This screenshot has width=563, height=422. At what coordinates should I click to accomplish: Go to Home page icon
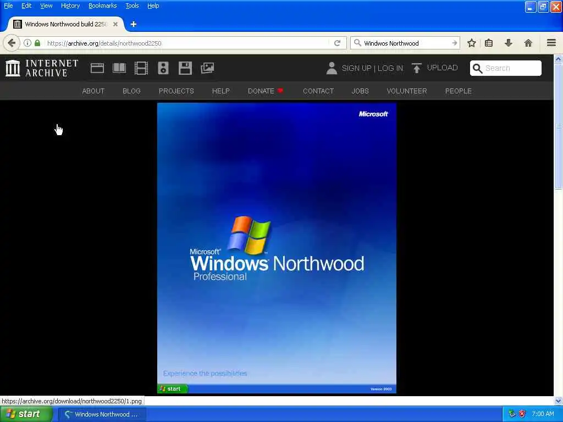[528, 43]
